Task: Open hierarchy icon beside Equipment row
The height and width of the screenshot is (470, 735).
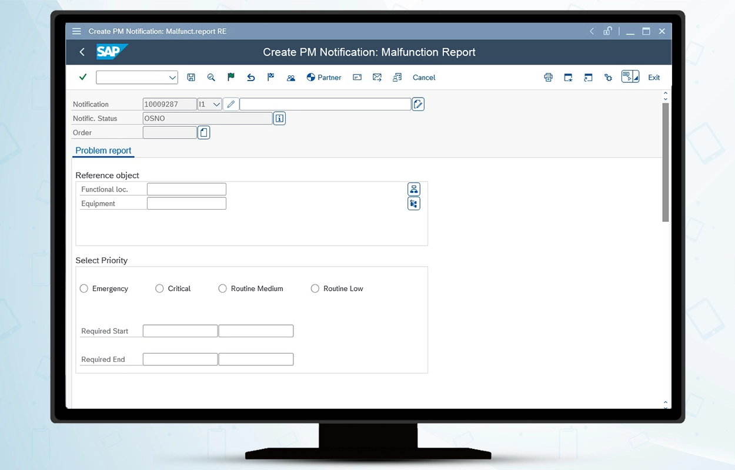Action: pyautogui.click(x=414, y=203)
